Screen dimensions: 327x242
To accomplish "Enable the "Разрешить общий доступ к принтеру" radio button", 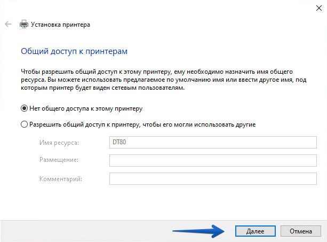I will pyautogui.click(x=24, y=124).
